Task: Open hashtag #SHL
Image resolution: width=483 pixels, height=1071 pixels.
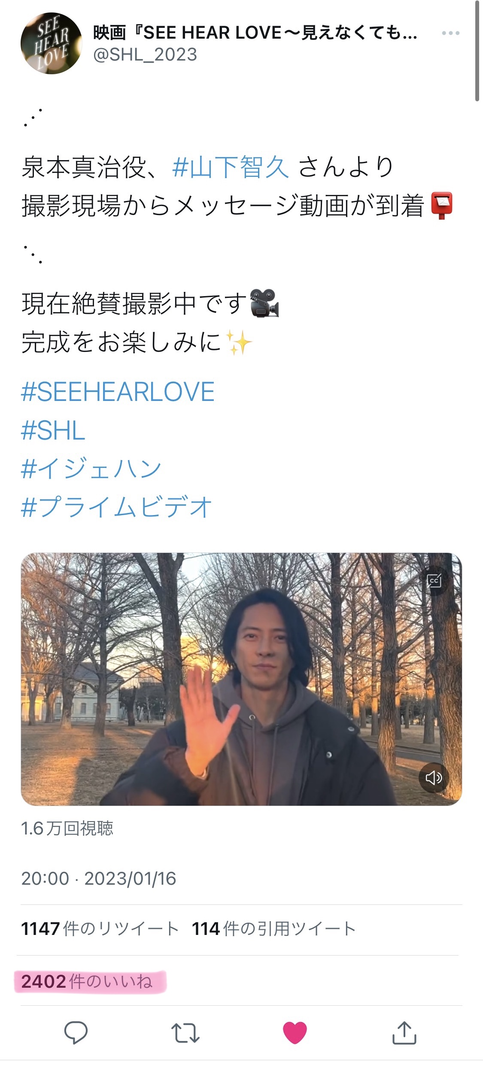Action: [x=53, y=430]
